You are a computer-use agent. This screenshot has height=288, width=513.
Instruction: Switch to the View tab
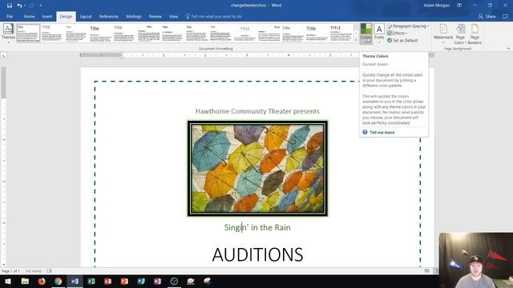coord(173,16)
